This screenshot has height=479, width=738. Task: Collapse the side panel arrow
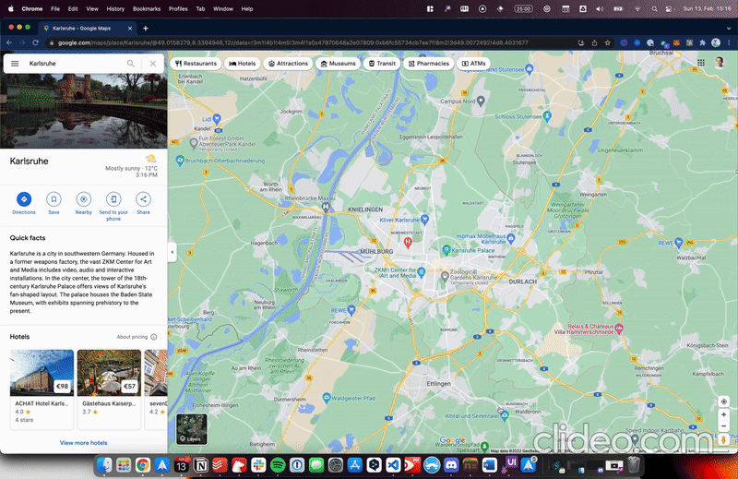tap(173, 252)
